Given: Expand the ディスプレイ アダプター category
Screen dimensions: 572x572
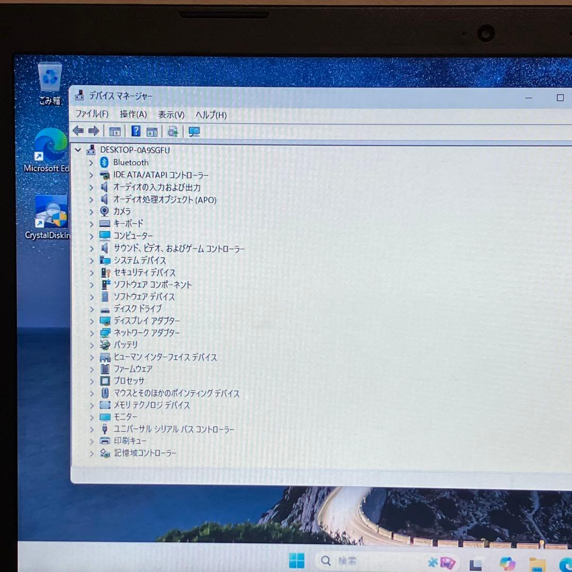Looking at the screenshot, I should [91, 321].
